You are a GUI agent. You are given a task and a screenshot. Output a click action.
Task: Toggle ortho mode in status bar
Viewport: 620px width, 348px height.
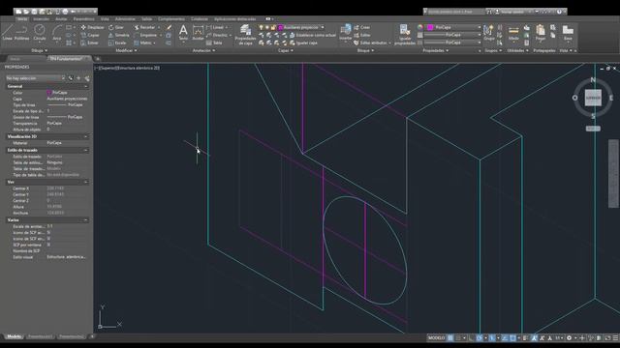click(x=471, y=338)
